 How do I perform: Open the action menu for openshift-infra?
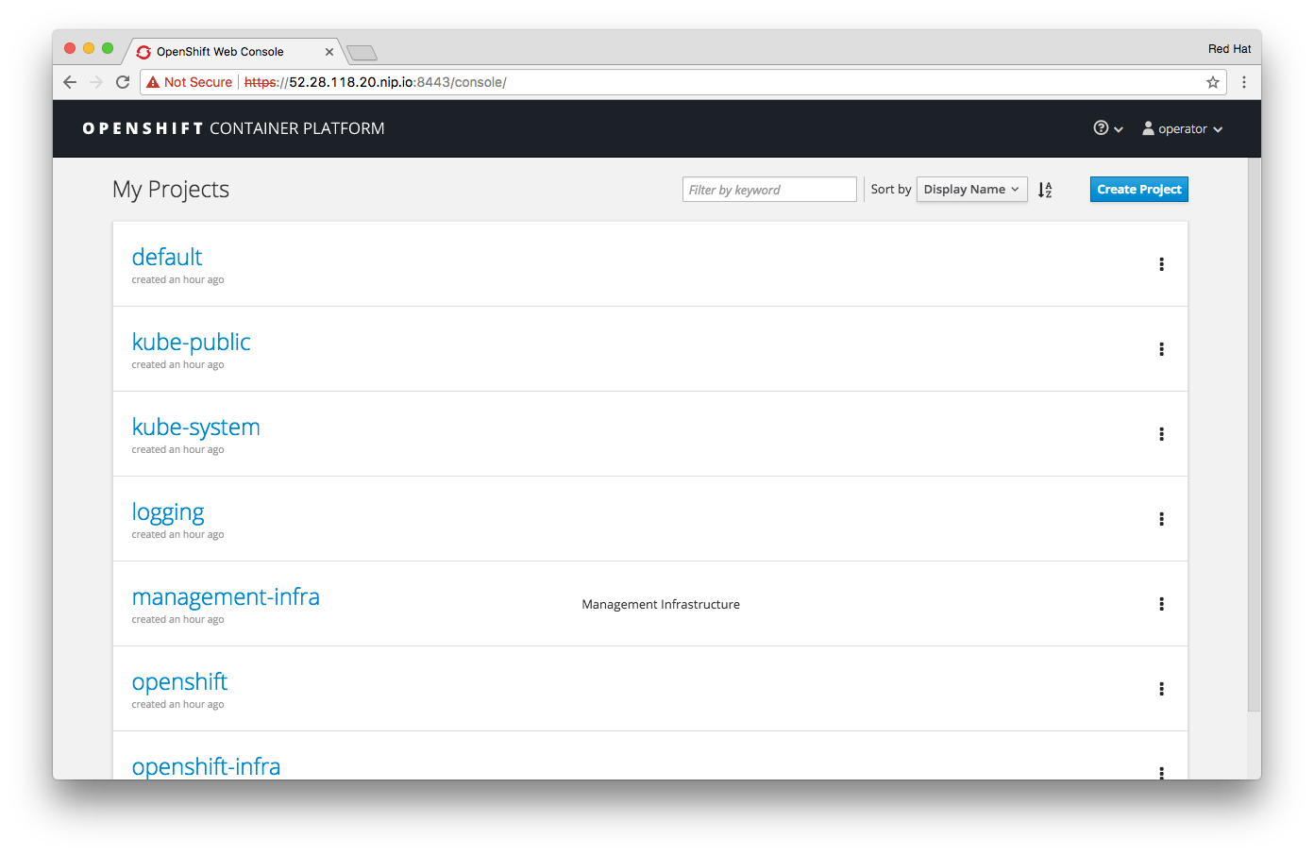click(x=1161, y=772)
